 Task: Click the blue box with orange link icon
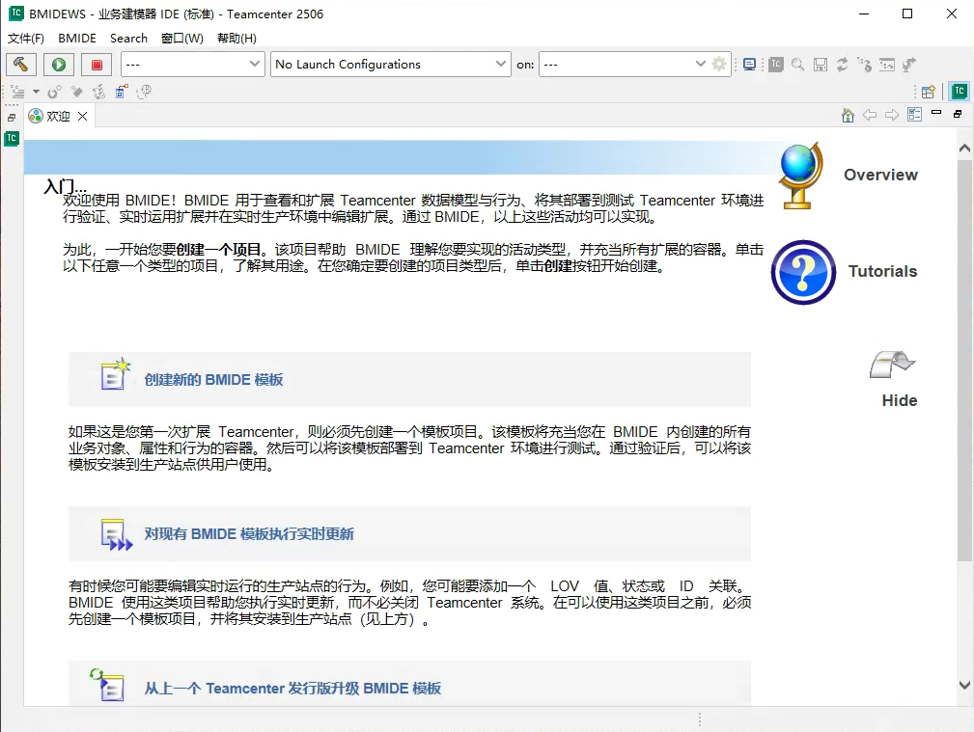(121, 92)
